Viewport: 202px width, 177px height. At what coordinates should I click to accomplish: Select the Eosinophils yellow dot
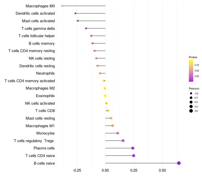click(105, 96)
